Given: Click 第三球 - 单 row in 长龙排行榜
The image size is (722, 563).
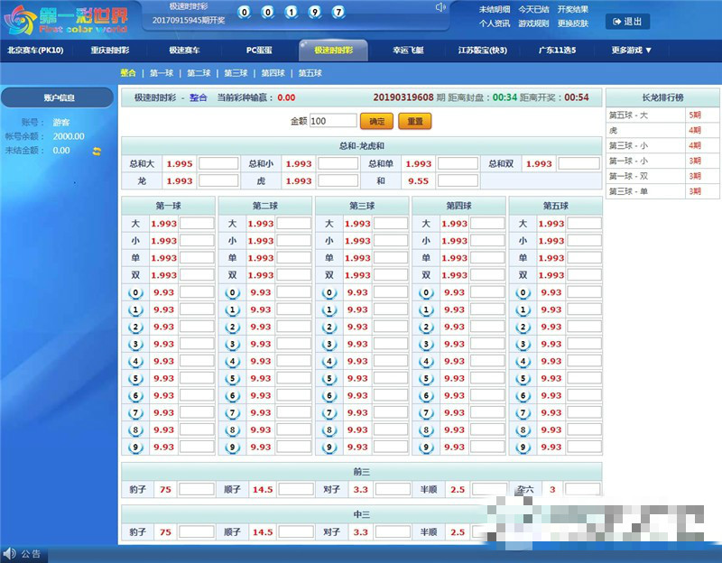Looking at the screenshot, I should pos(662,191).
